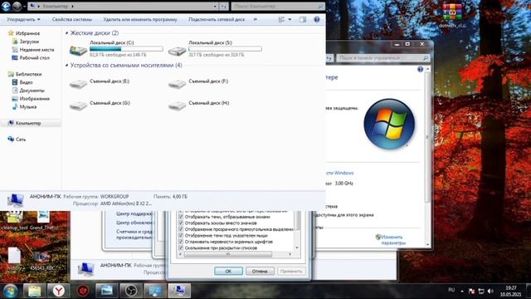Viewport: 531px width, 299px height.
Task: Collapse the Устройства со съемными носителями group
Action: [x=66, y=65]
